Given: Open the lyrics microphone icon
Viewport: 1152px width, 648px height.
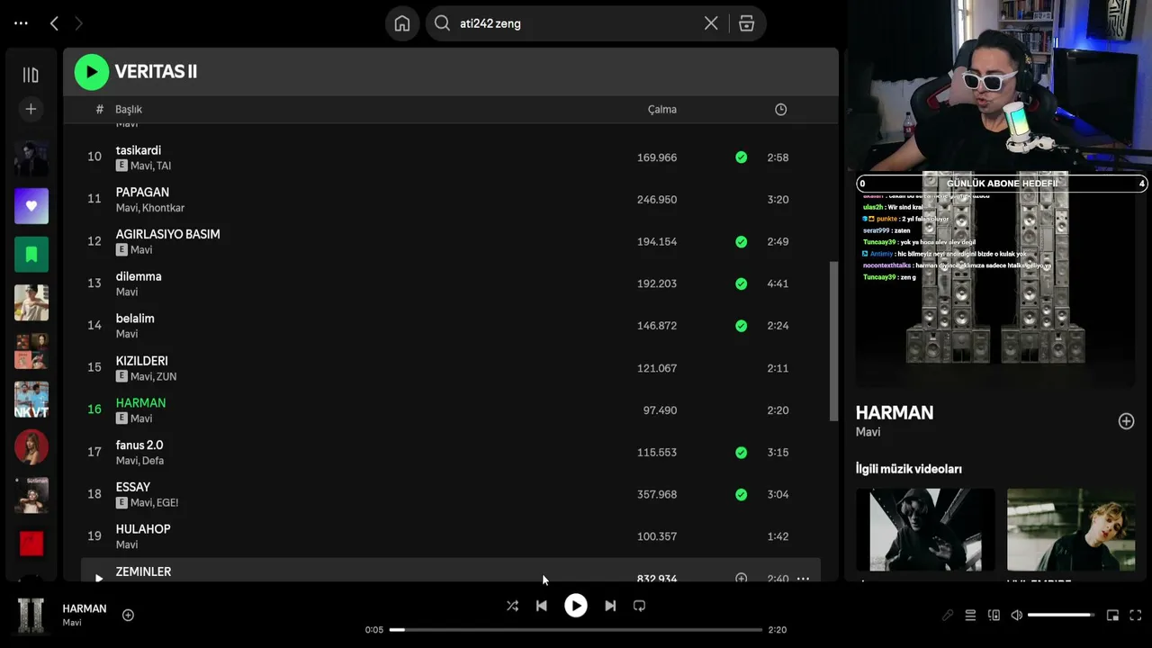Looking at the screenshot, I should (x=948, y=616).
